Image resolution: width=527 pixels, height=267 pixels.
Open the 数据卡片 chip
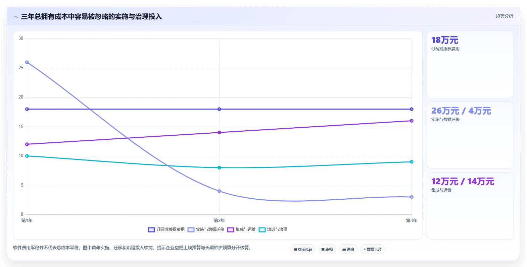coord(373,249)
